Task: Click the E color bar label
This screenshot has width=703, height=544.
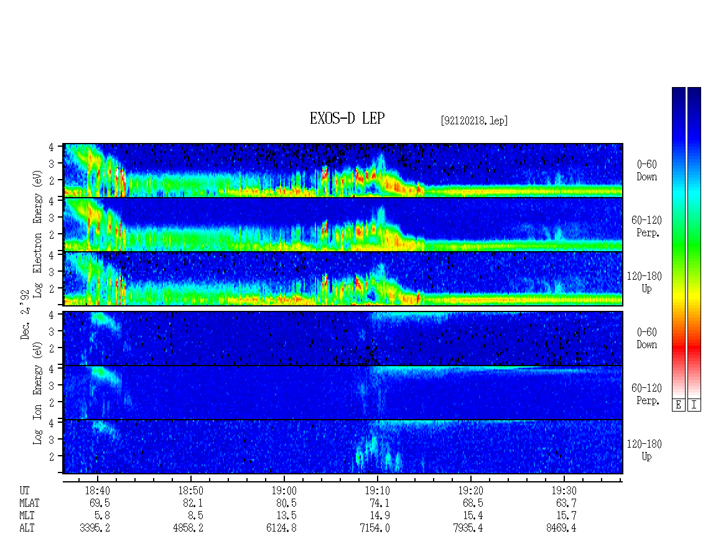Action: click(678, 405)
